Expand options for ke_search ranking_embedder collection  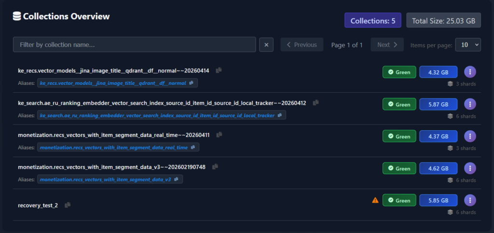tap(470, 104)
